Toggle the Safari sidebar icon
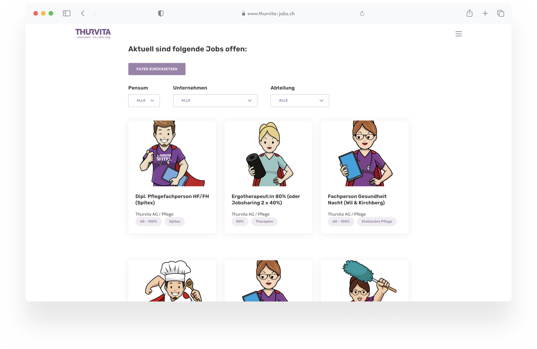Viewport: 537px width, 349px height. [67, 13]
